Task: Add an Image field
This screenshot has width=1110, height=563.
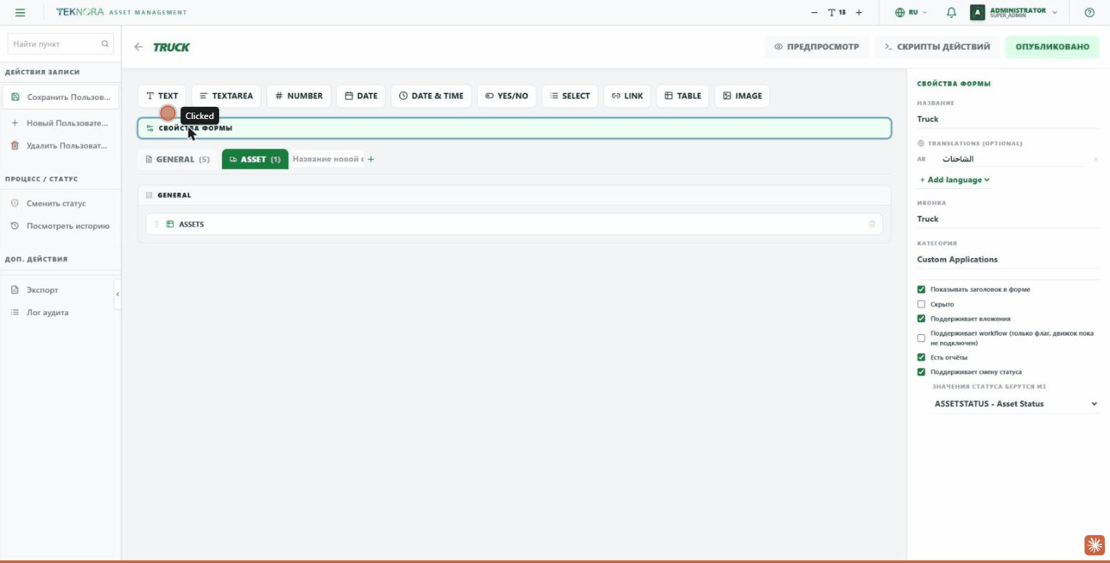Action: click(742, 96)
